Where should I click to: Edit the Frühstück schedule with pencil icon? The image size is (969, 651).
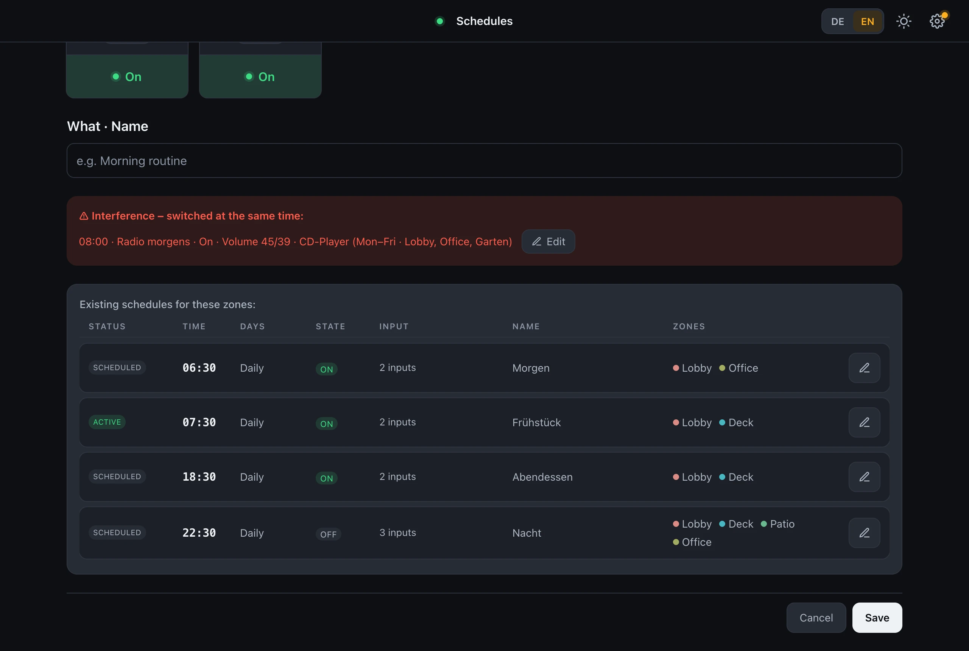coord(864,422)
